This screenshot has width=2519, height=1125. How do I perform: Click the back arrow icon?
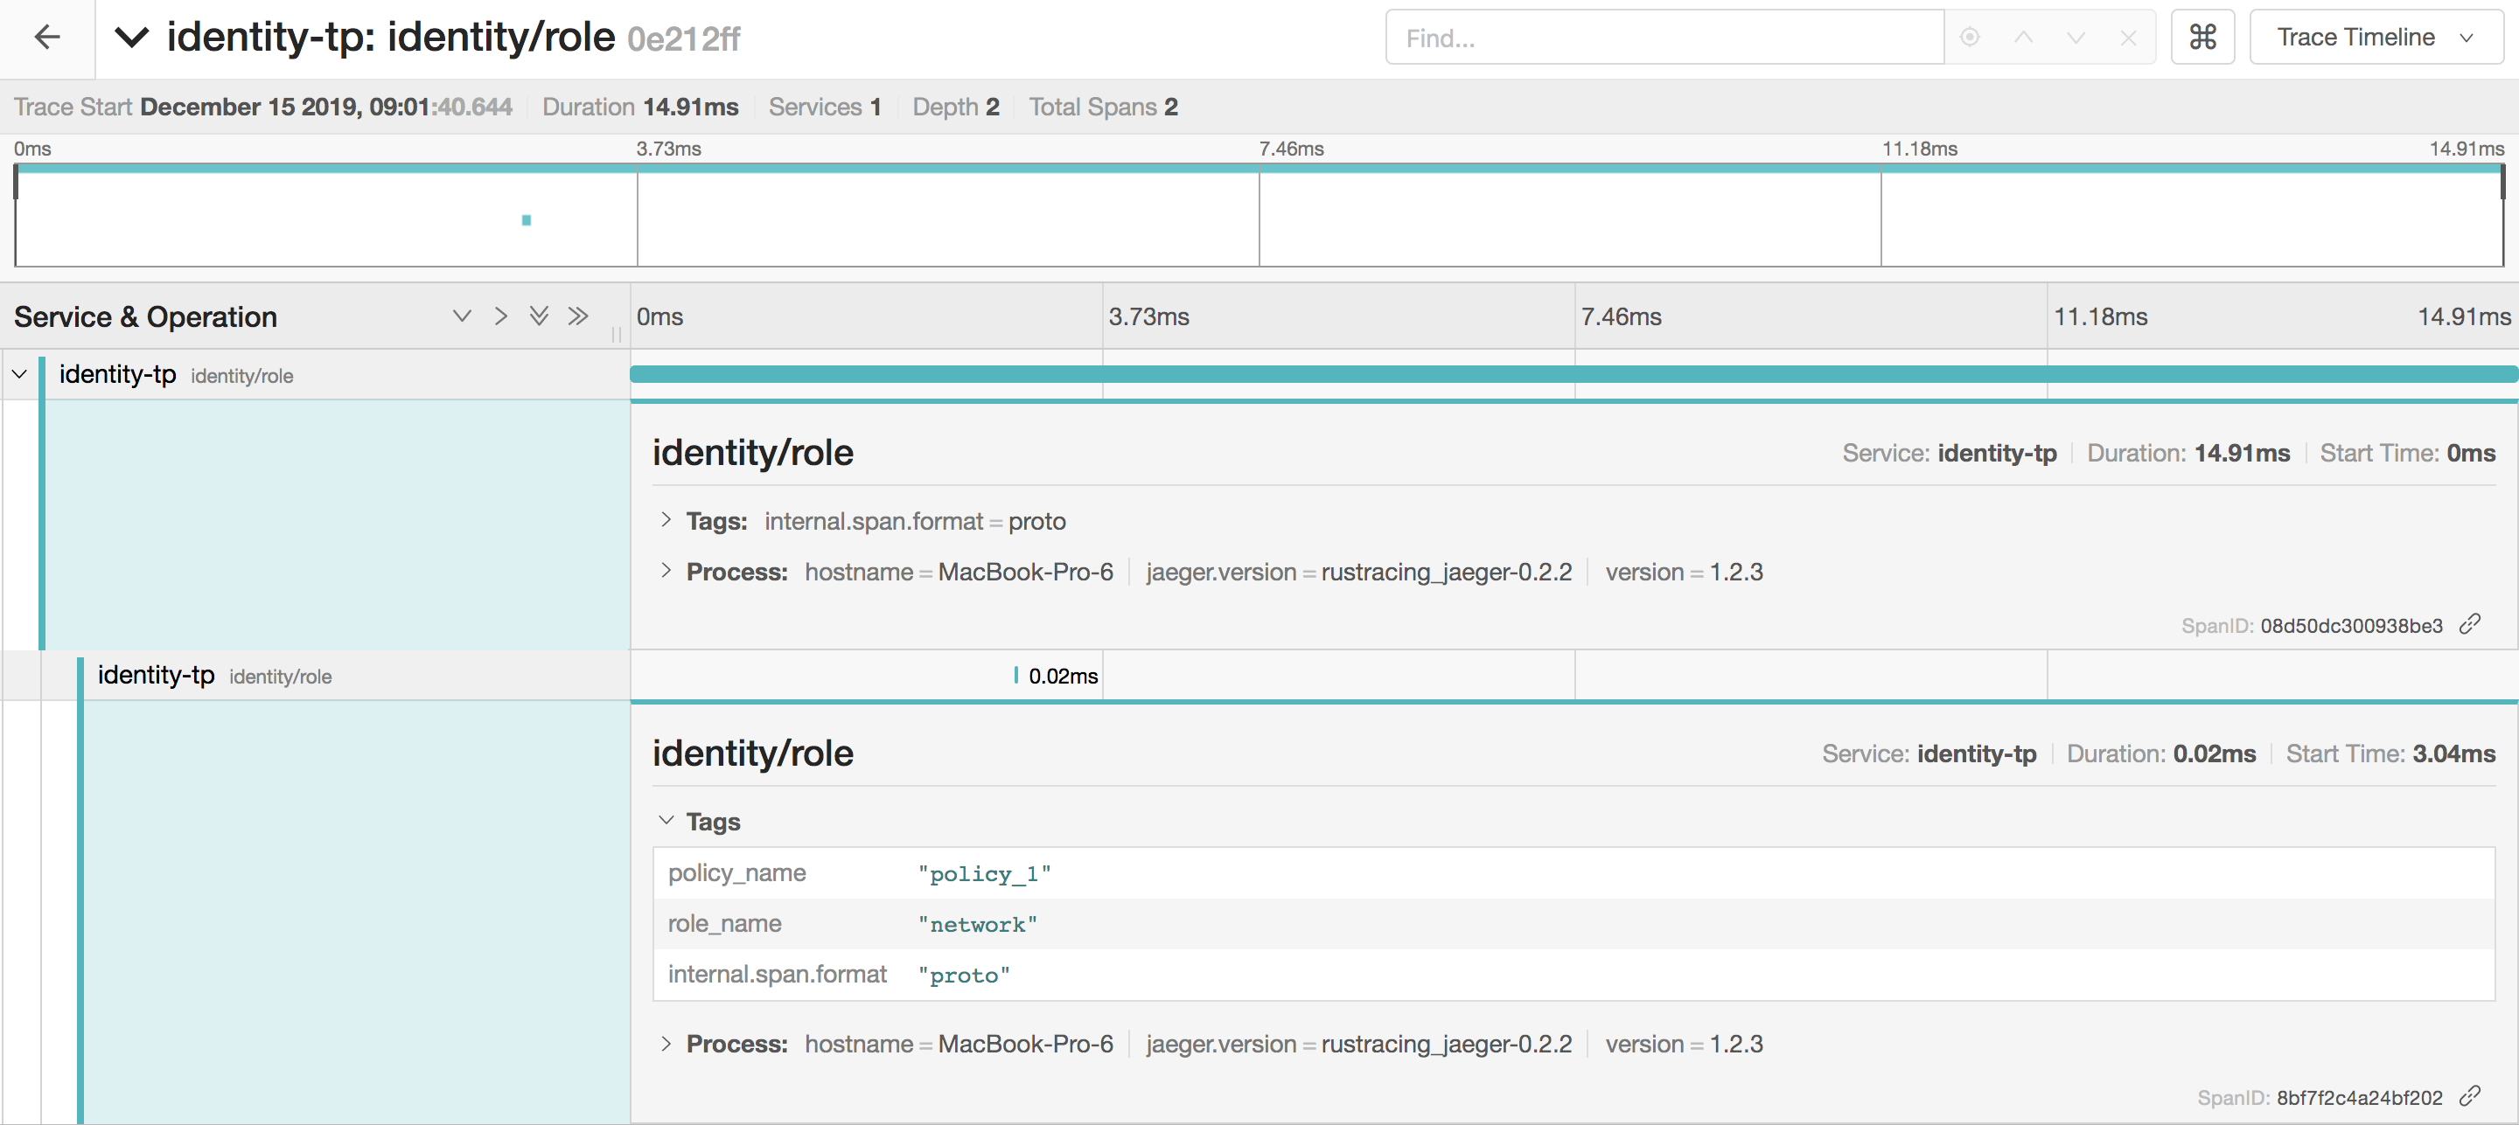tap(47, 37)
